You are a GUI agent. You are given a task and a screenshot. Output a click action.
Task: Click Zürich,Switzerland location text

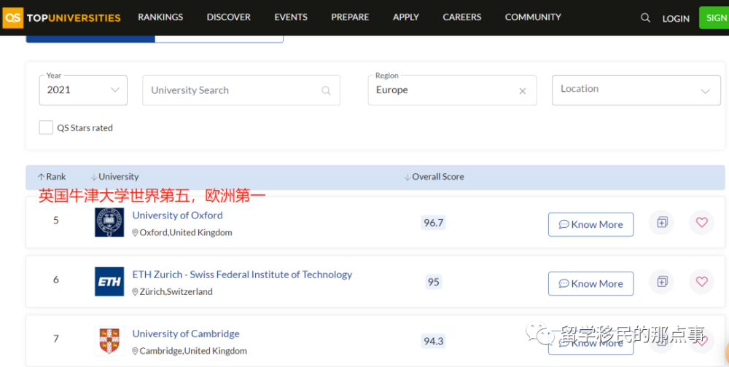point(176,292)
